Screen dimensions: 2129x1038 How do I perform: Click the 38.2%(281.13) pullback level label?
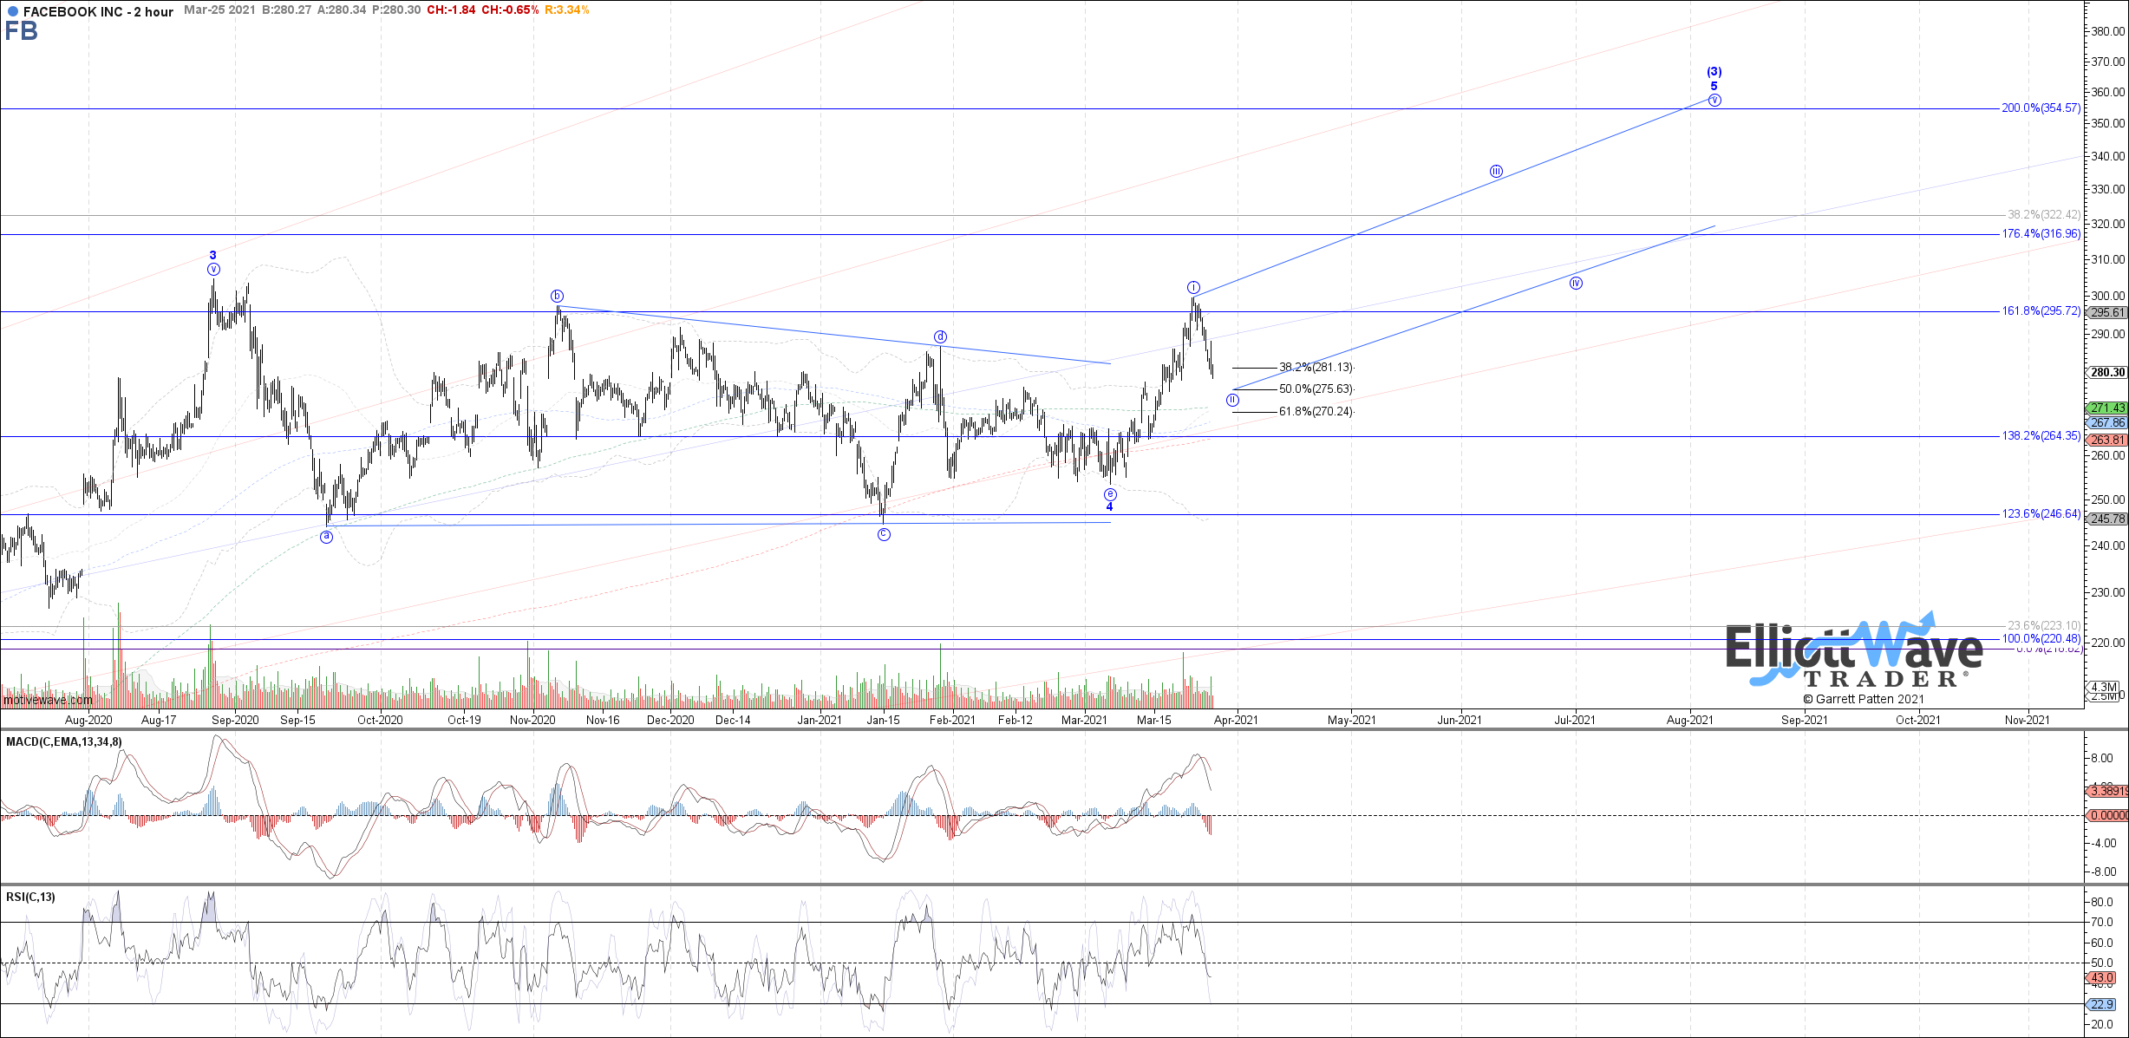[x=1316, y=368]
